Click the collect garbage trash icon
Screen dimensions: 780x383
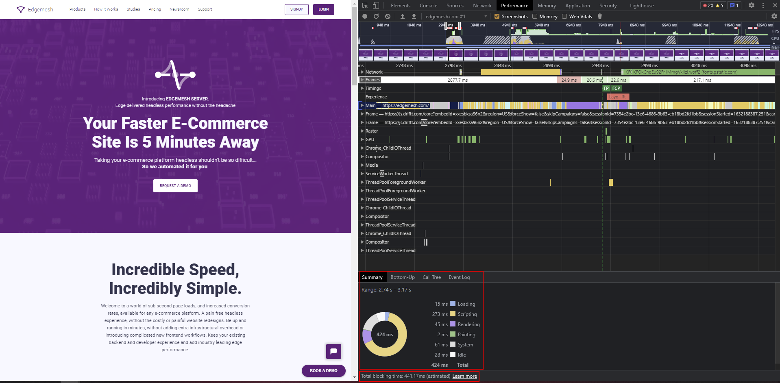tap(600, 16)
